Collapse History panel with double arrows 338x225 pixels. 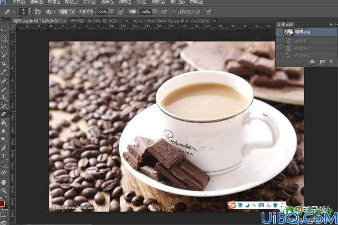point(331,24)
